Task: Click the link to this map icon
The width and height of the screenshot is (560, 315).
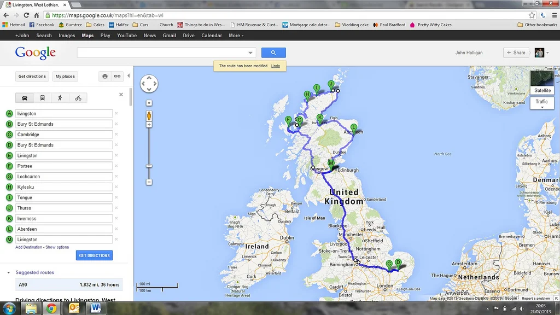Action: point(117,76)
